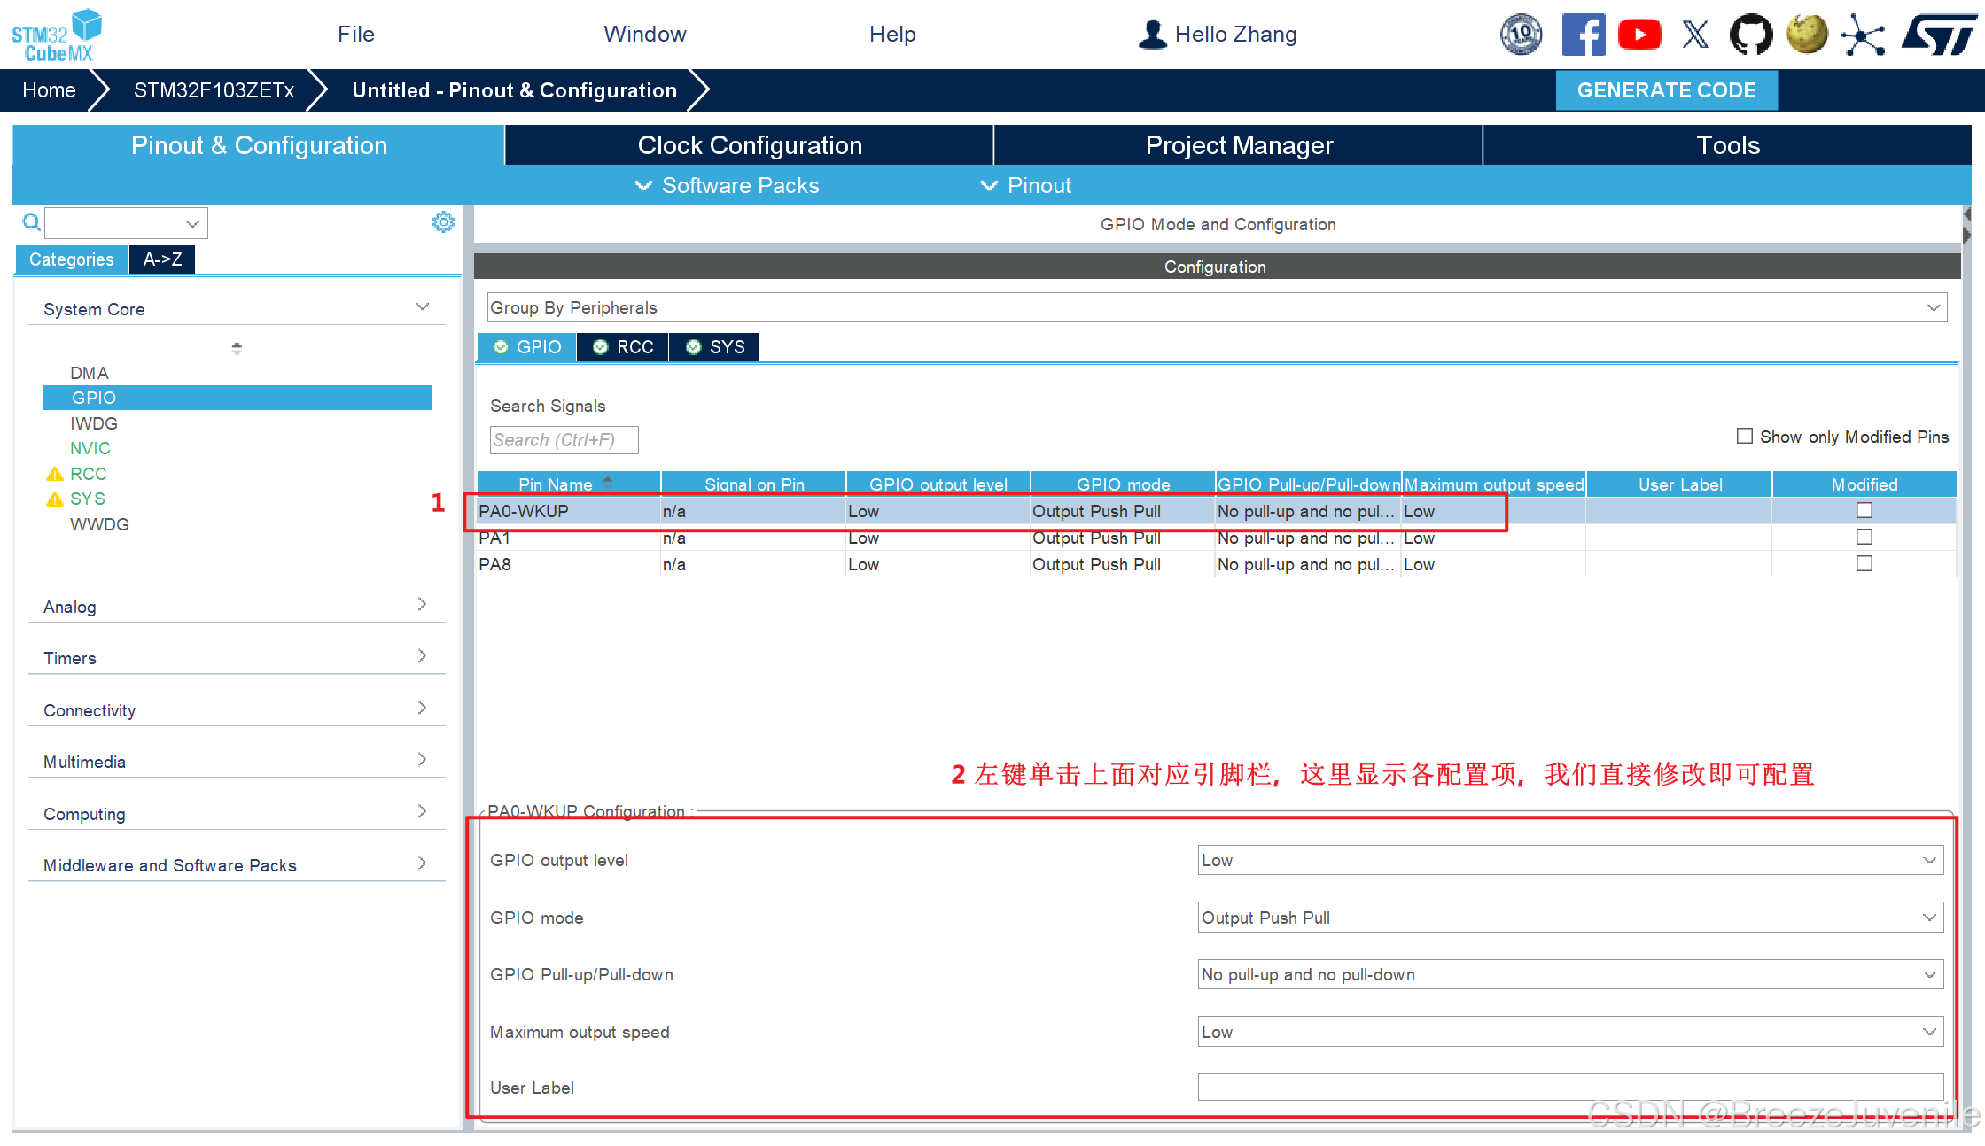Click the Facebook icon in header

1583,35
